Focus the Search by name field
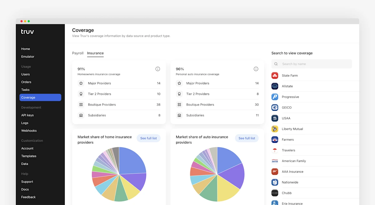 312,64
